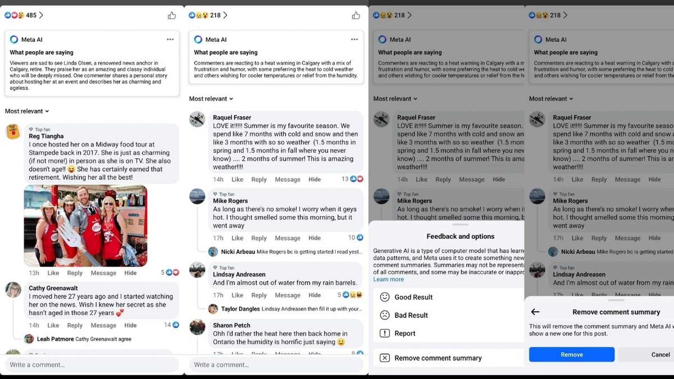
Task: Click the Like icon on Mike Rogers' comment
Action: point(237,238)
